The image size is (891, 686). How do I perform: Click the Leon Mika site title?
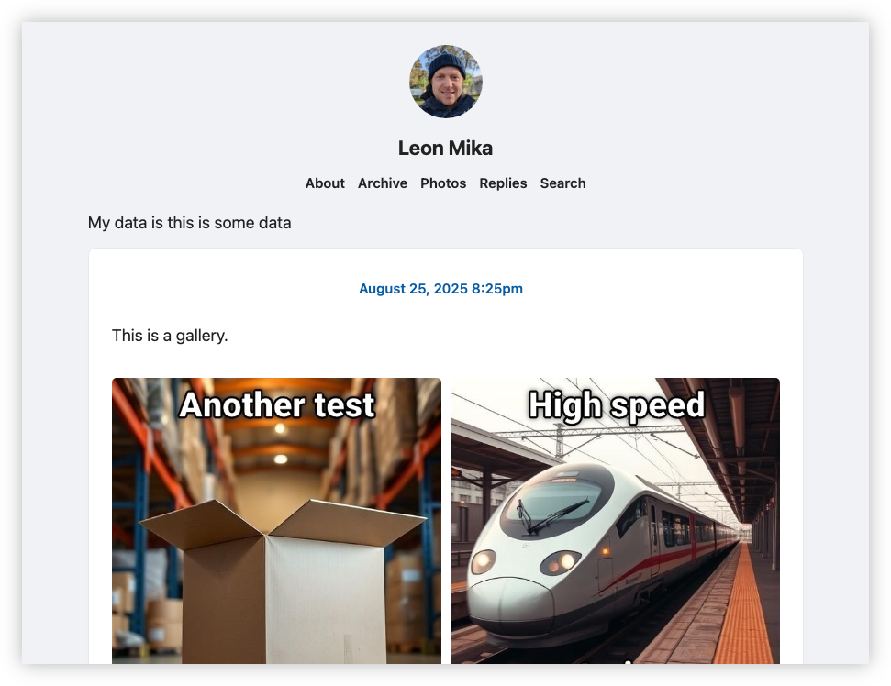[x=446, y=149]
